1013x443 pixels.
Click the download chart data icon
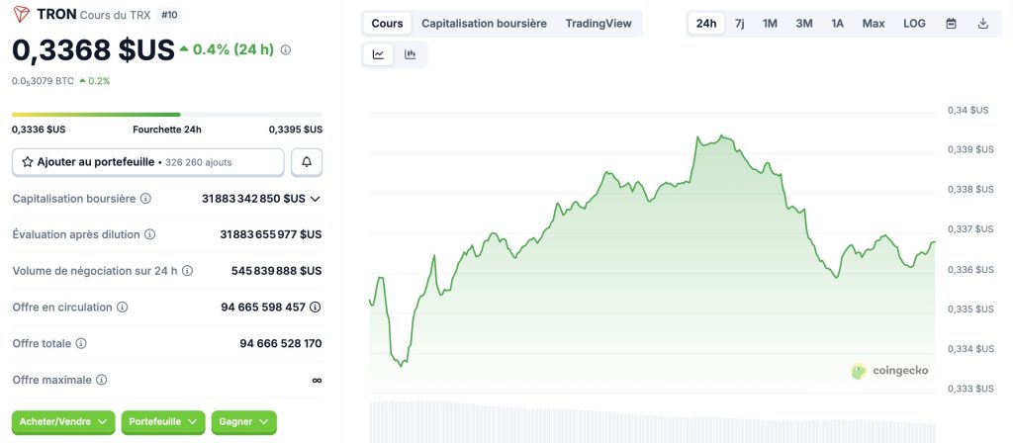982,23
